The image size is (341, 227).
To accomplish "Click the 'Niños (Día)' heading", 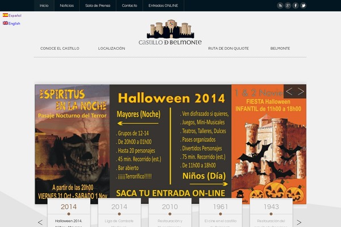I will 204,176.
